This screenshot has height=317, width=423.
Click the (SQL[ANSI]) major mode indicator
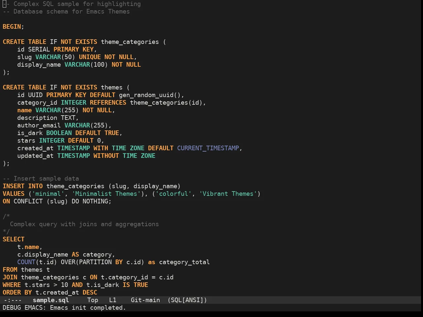(187, 300)
